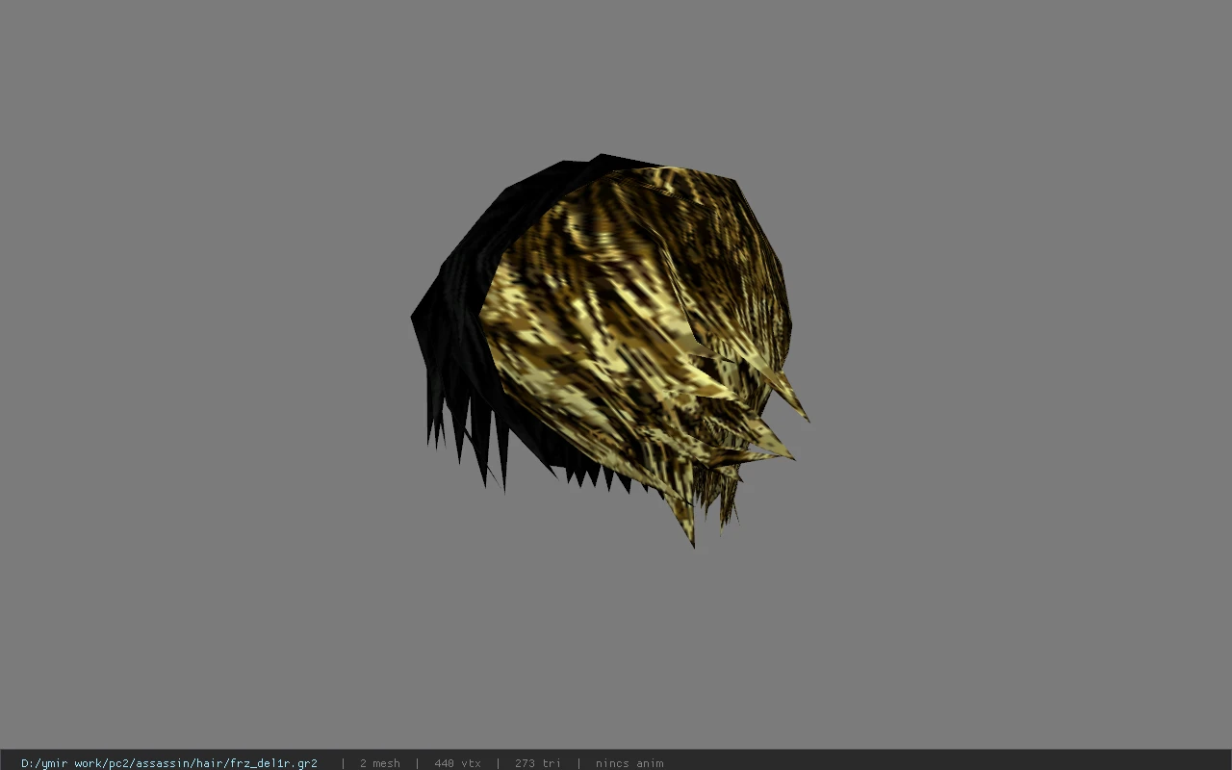Click the file path frz_del1r.gr2 in status bar

click(169, 763)
